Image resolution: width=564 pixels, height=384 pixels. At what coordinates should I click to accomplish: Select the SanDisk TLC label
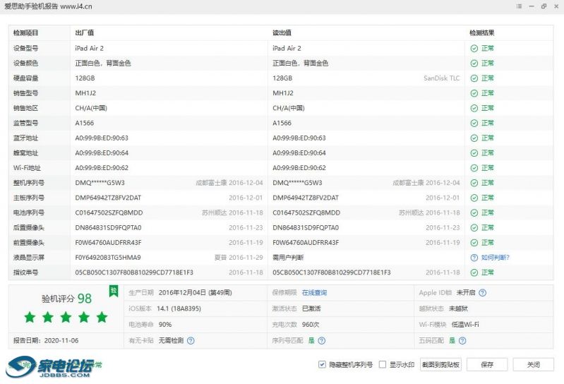coord(442,78)
